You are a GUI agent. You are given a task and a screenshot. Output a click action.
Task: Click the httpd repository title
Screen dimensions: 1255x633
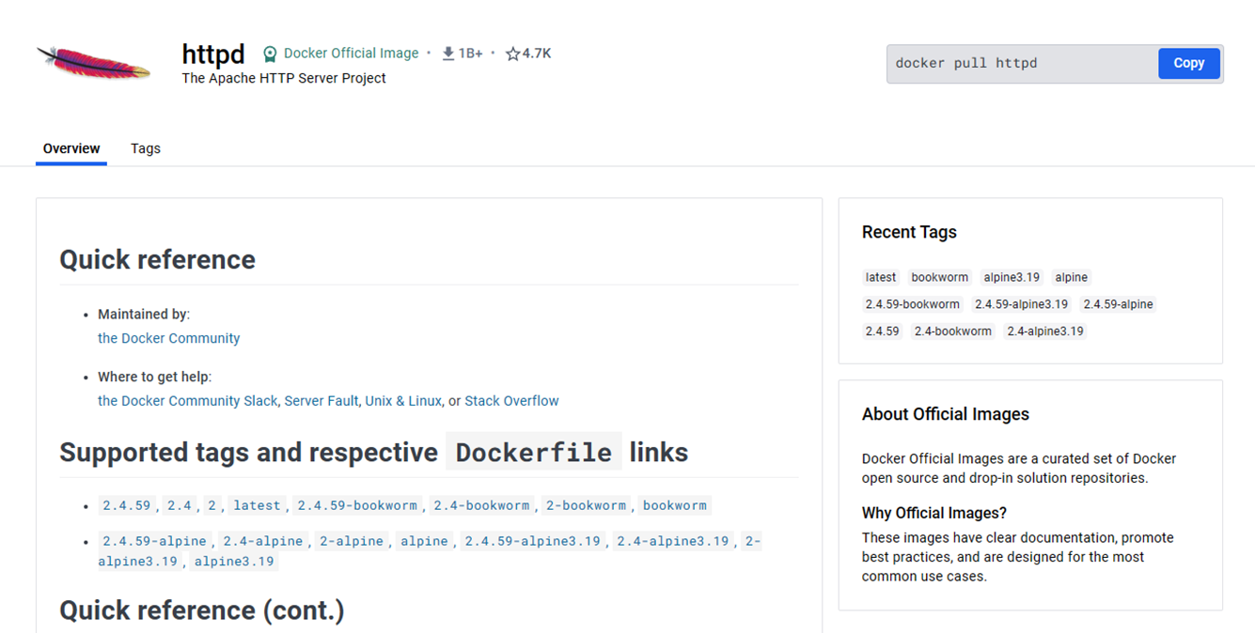212,54
